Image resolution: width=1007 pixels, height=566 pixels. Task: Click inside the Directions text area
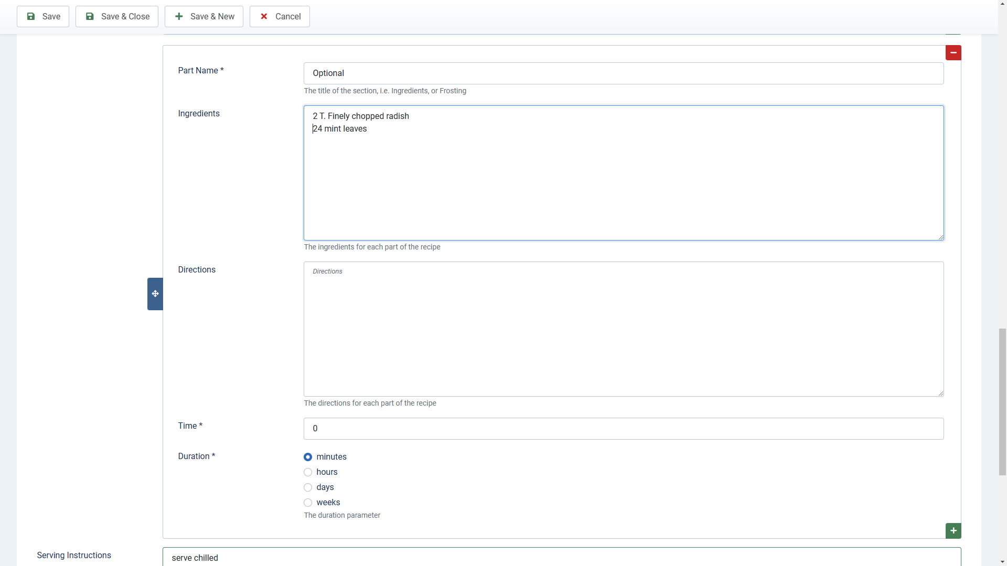click(623, 330)
